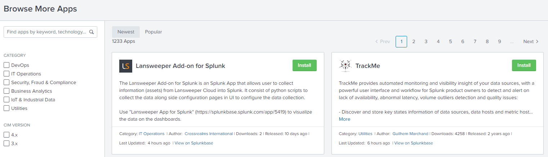Jump to page 5 of results

[450, 42]
